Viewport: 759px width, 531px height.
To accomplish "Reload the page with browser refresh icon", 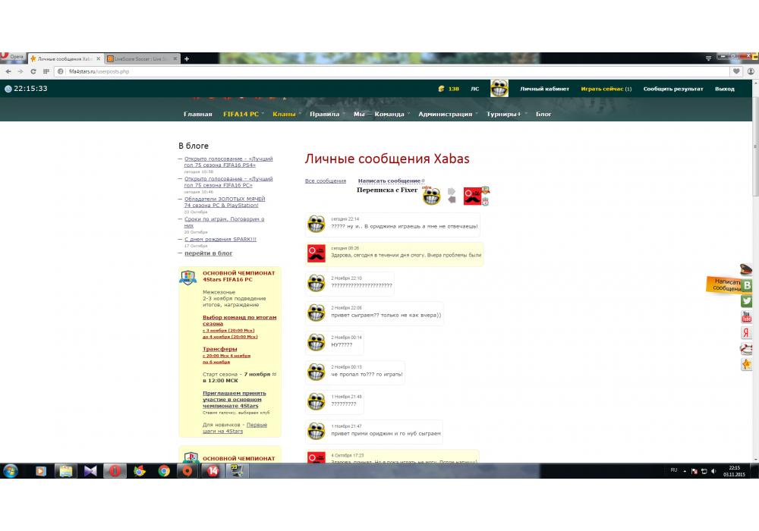I will [x=33, y=71].
